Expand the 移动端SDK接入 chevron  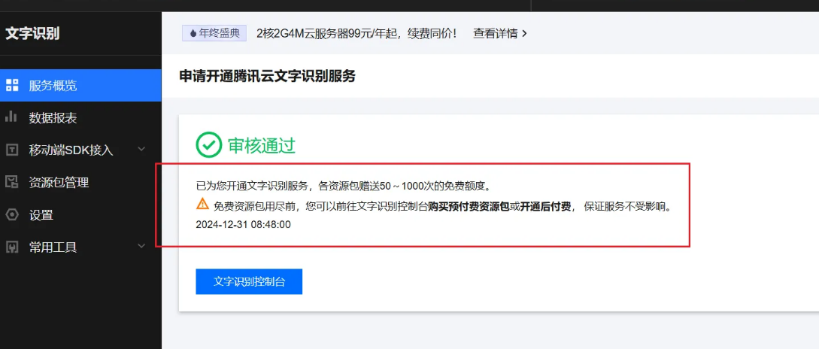click(141, 150)
